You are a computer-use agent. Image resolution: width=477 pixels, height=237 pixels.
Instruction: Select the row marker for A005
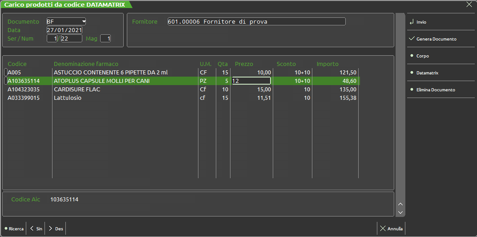(5, 72)
